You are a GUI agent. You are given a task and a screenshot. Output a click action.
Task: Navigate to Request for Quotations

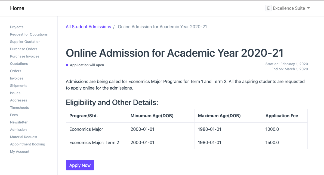29,34
